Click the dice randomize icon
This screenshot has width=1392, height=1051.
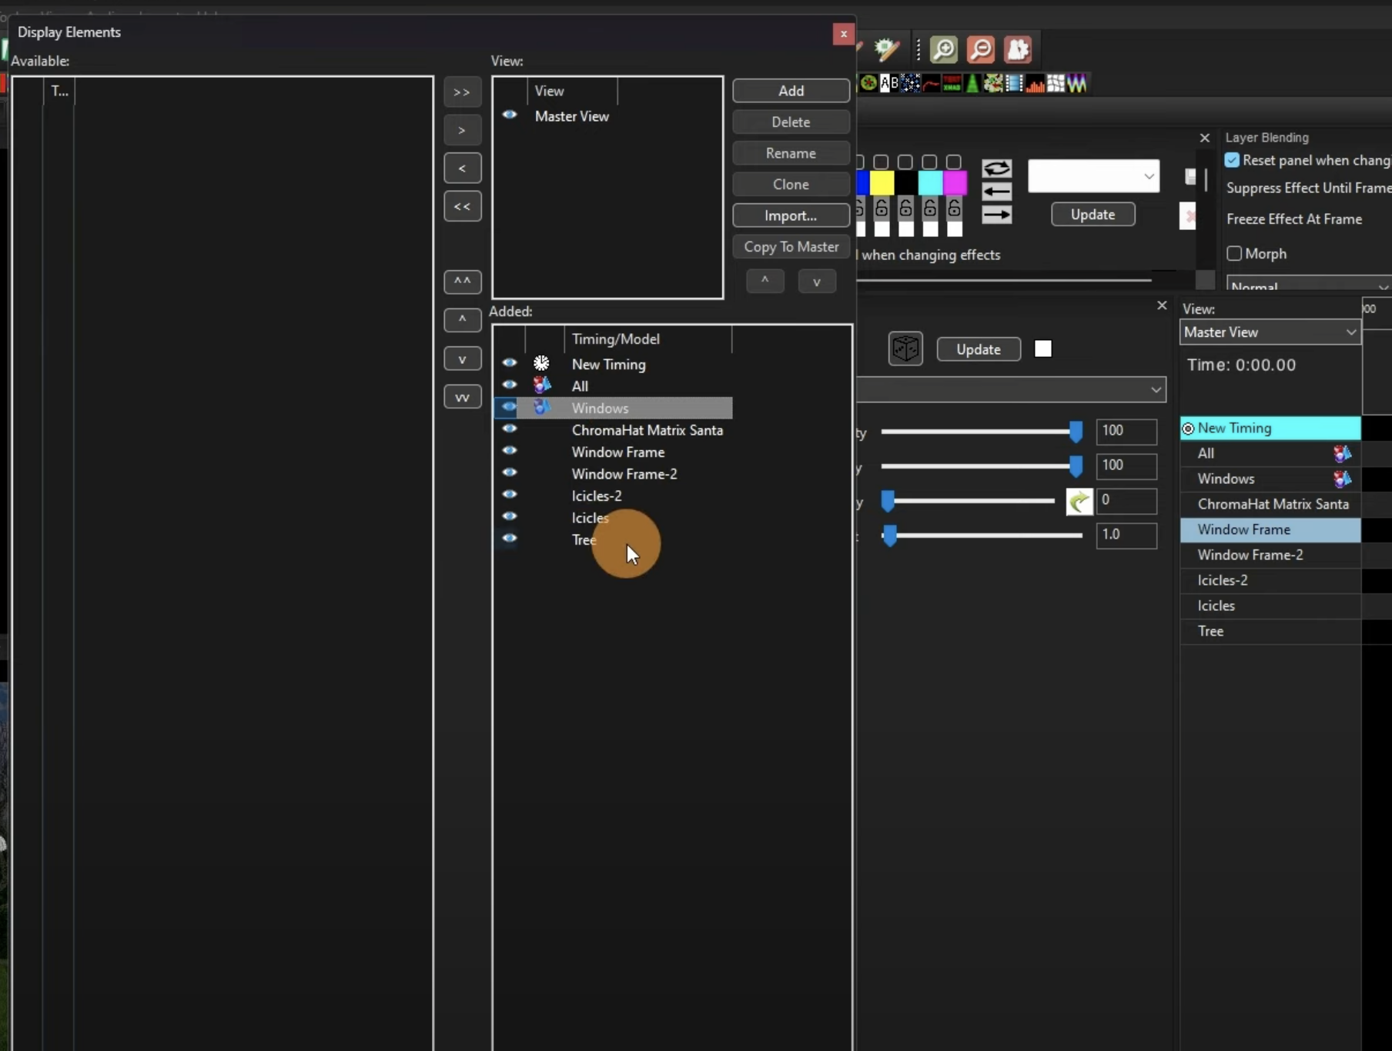905,349
